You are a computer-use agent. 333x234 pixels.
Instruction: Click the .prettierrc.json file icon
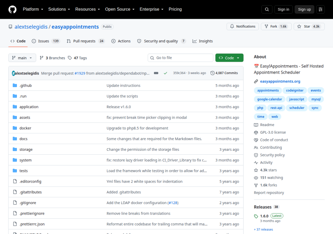[15, 224]
